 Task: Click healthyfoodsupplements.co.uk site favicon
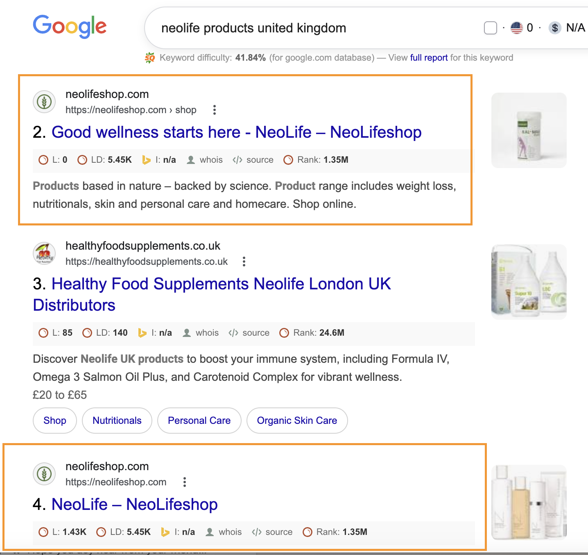pyautogui.click(x=44, y=253)
